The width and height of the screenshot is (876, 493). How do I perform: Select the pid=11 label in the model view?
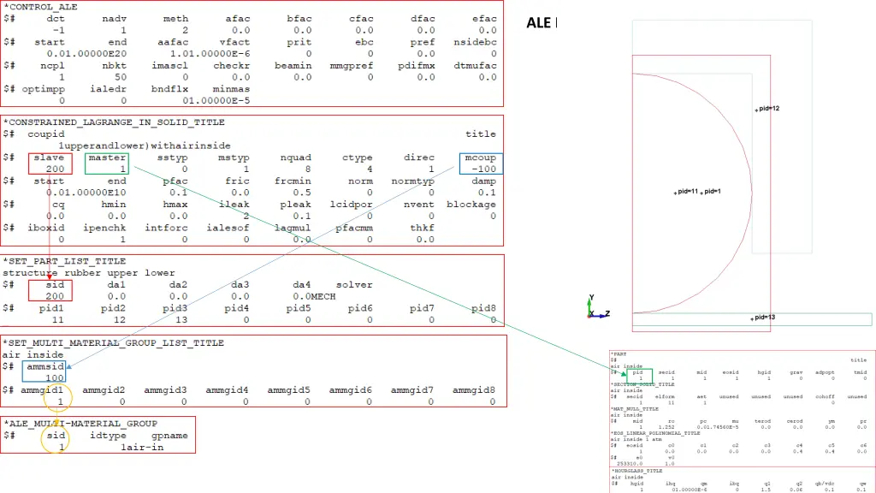tap(688, 191)
